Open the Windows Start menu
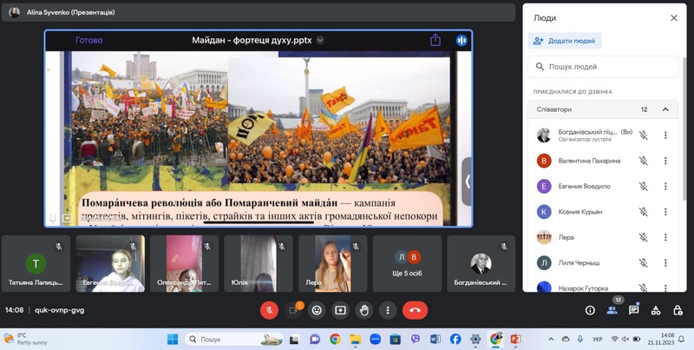Image resolution: width=694 pixels, height=350 pixels. (172, 340)
